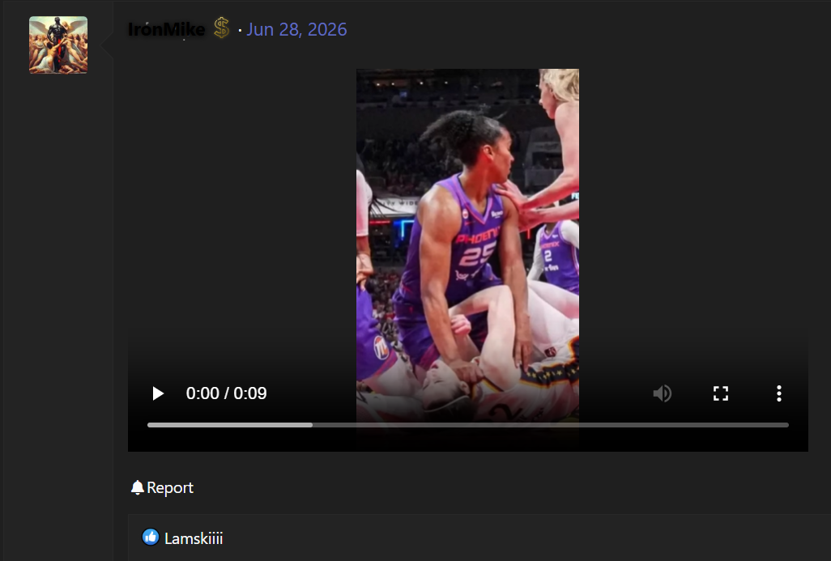Open the IronMike username link
Viewport: 831px width, 561px height.
pos(166,29)
